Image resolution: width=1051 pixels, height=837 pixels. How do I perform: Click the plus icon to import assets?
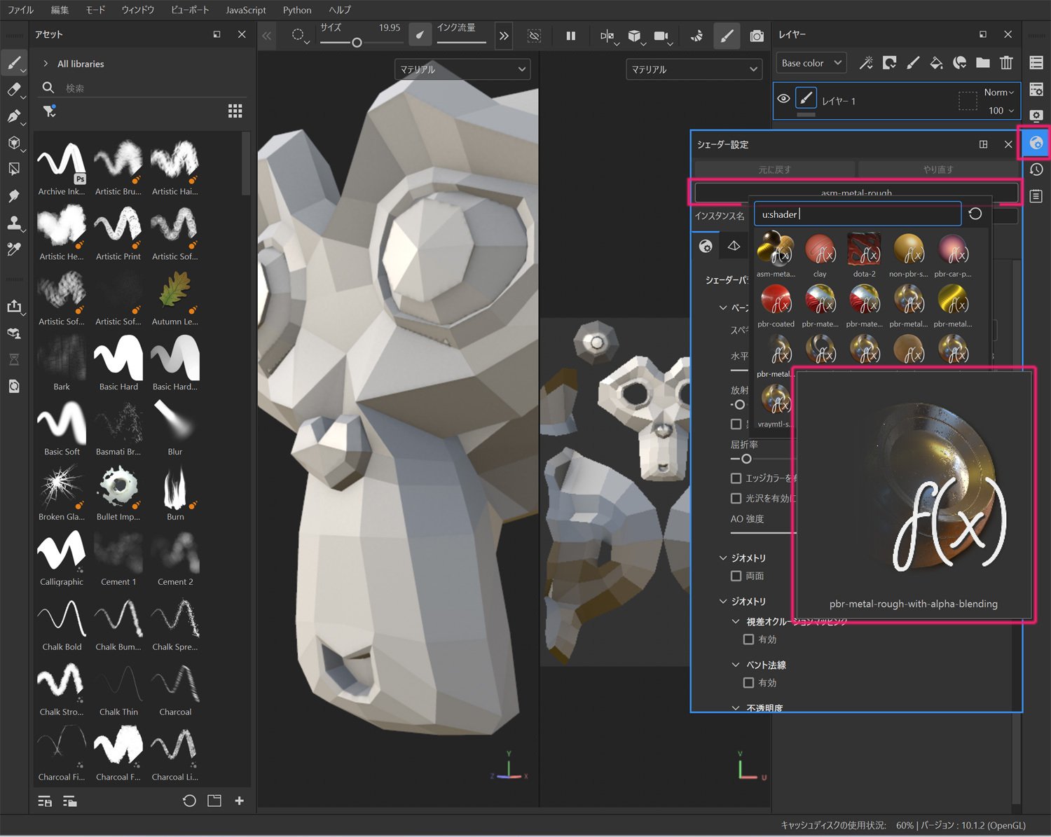tap(240, 801)
